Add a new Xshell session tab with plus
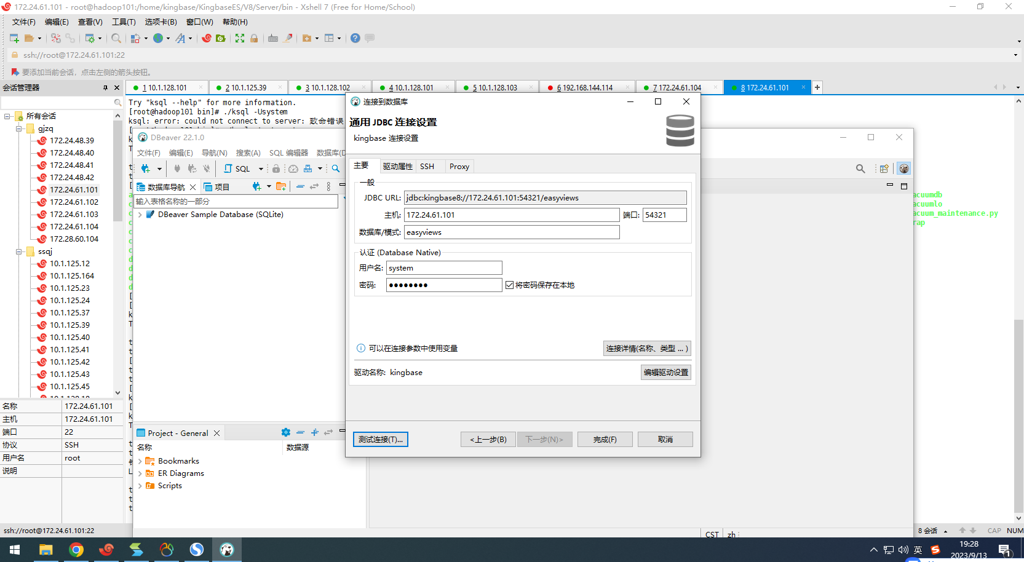 pos(817,87)
